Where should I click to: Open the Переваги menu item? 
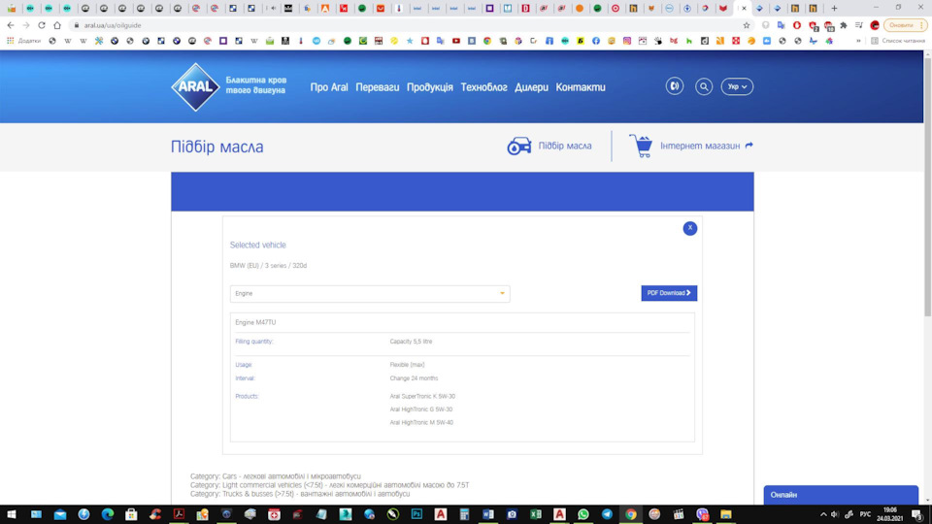(x=378, y=87)
